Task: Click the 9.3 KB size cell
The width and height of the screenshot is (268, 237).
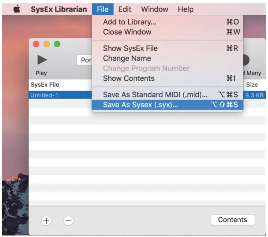Action: point(254,95)
